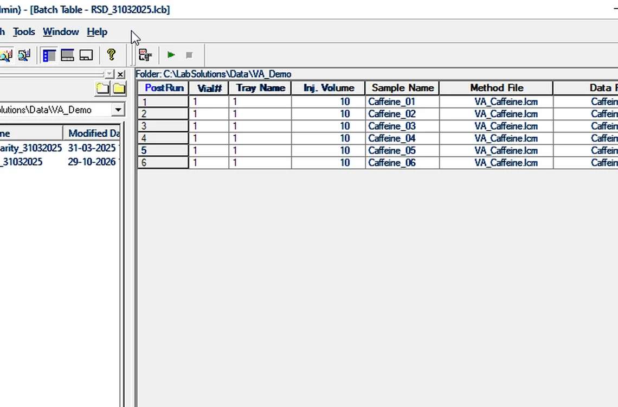Click method file cell in Caffeine_03 row

tap(496, 126)
